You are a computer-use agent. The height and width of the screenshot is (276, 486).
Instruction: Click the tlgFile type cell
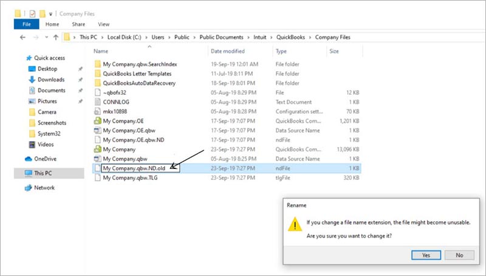click(282, 178)
